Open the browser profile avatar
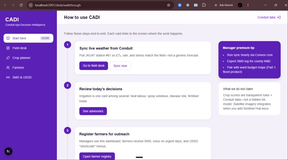Screen dimensions: 288x160 point(240,5)
